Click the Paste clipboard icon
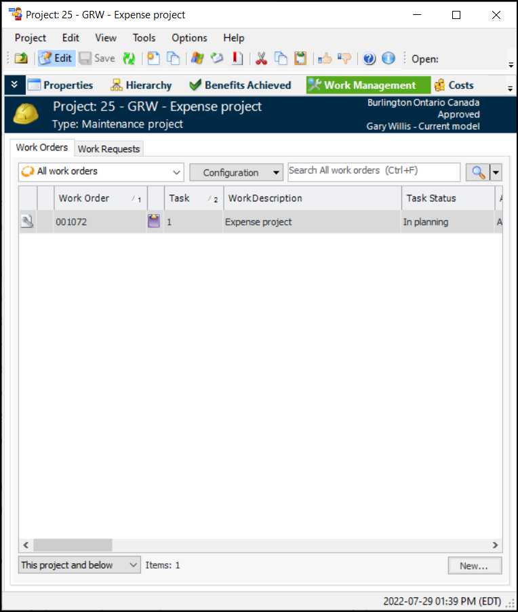Image resolution: width=518 pixels, height=612 pixels. (x=300, y=58)
